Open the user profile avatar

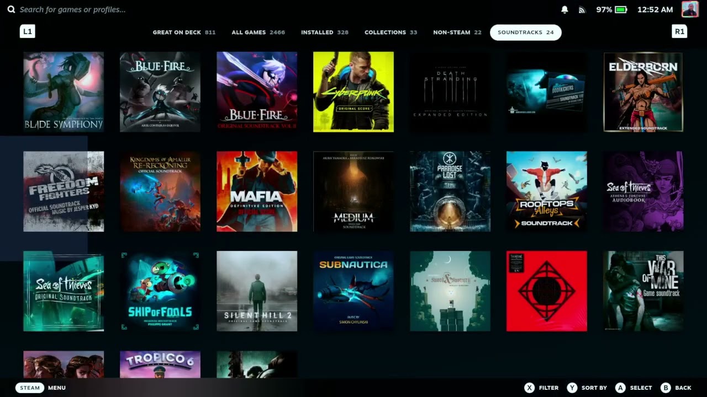pos(690,9)
